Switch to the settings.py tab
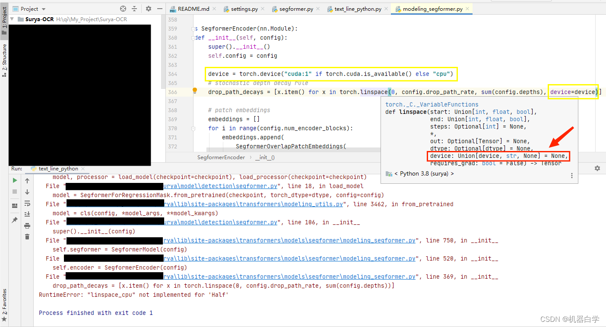 244,9
